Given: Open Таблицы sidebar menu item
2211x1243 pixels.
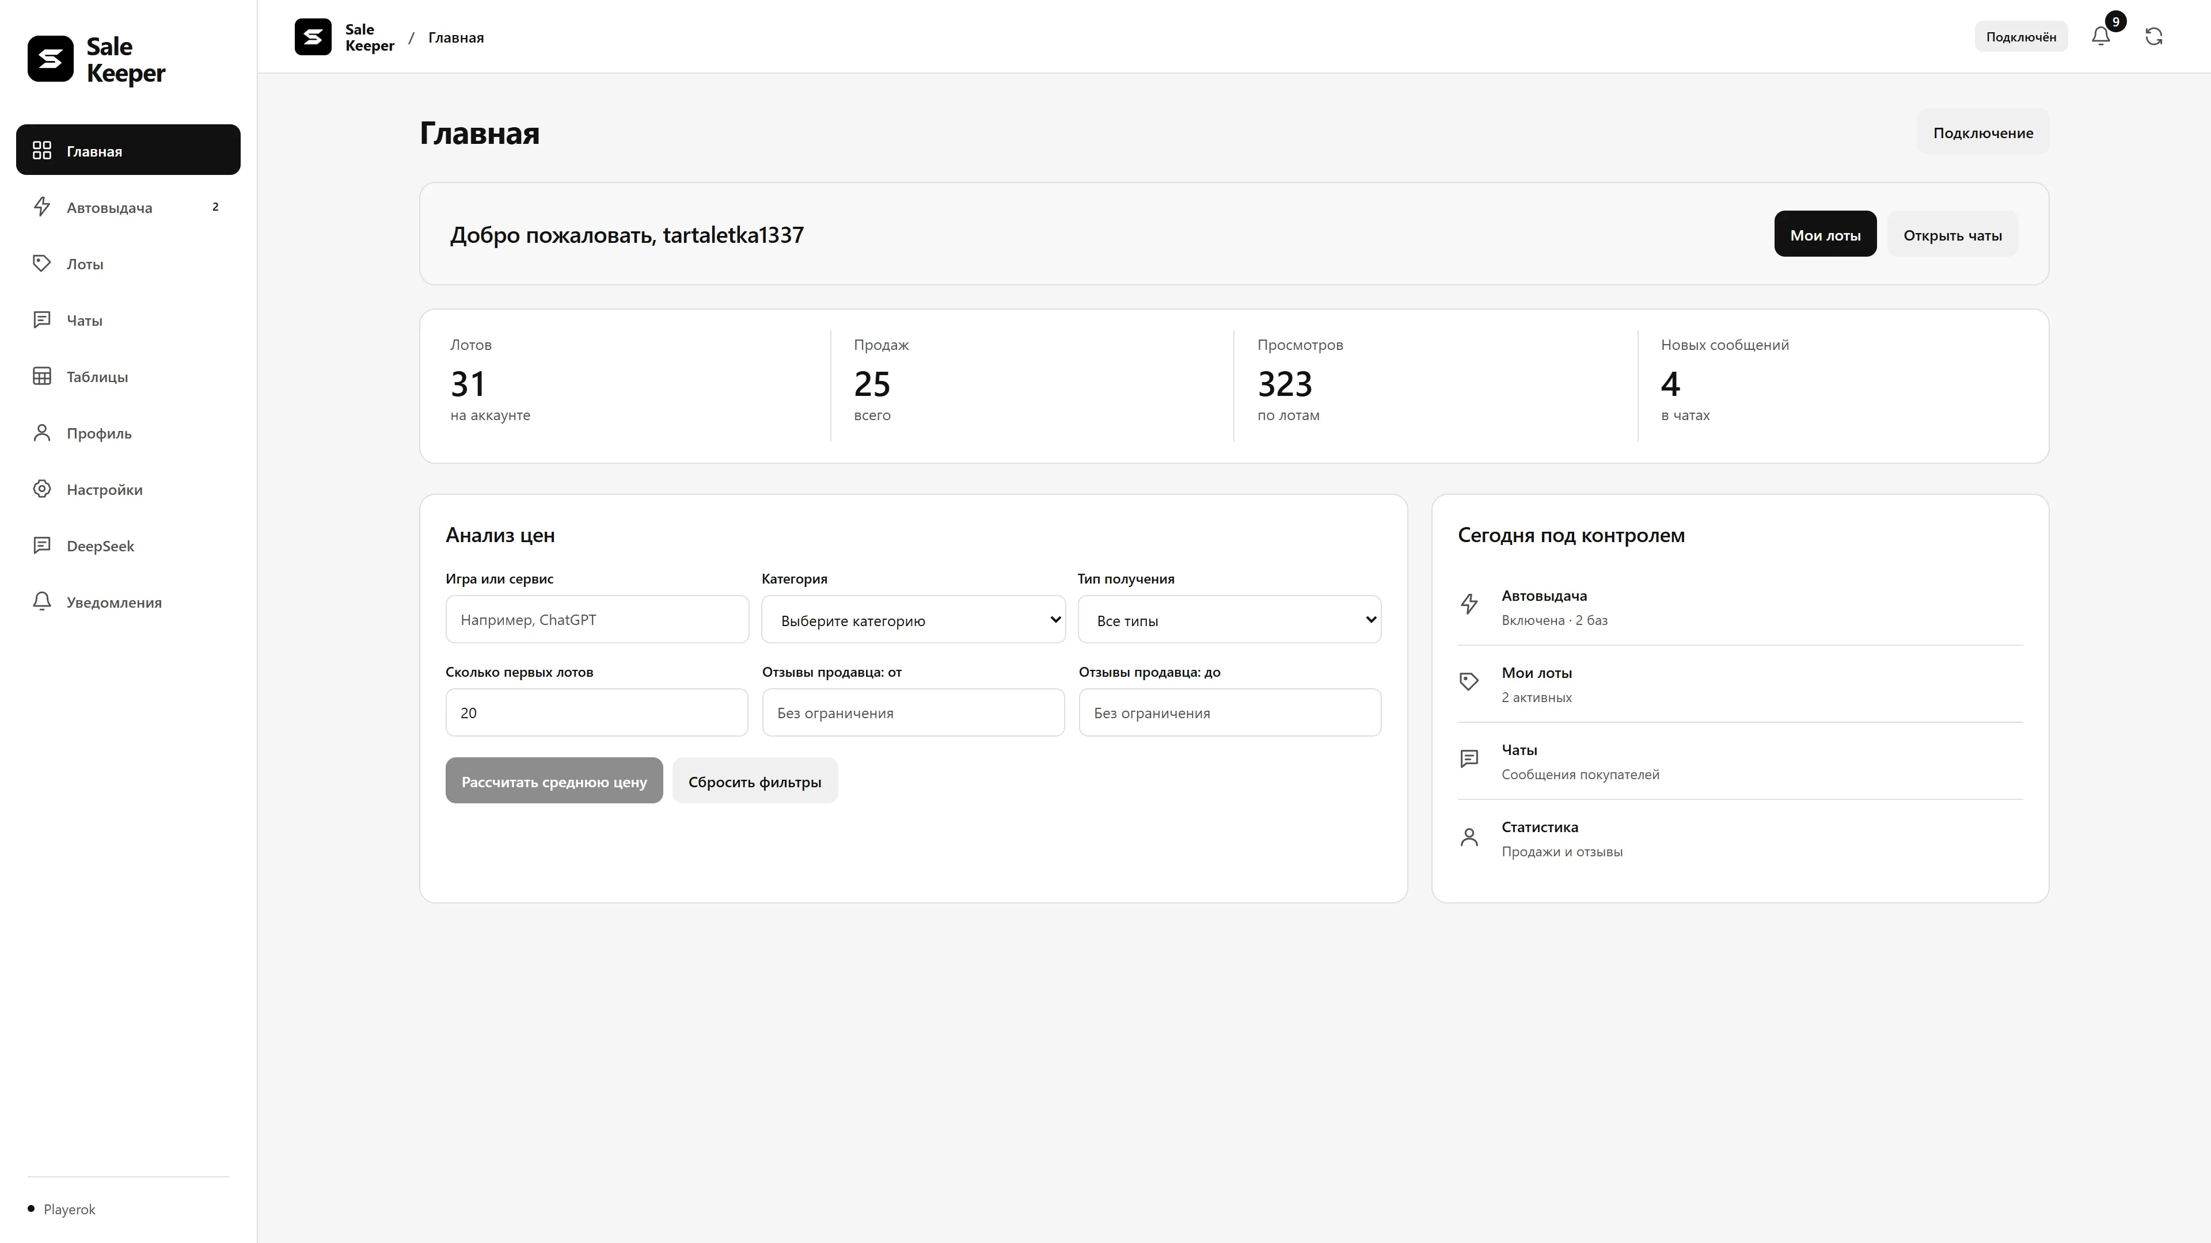Looking at the screenshot, I should [129, 376].
